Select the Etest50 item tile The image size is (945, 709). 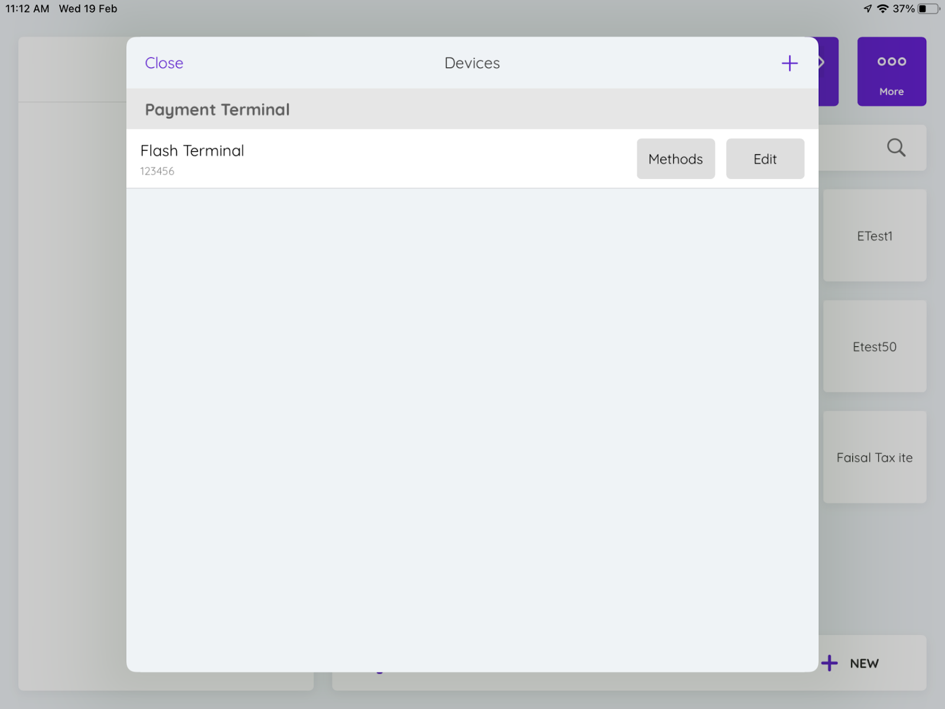click(x=875, y=347)
